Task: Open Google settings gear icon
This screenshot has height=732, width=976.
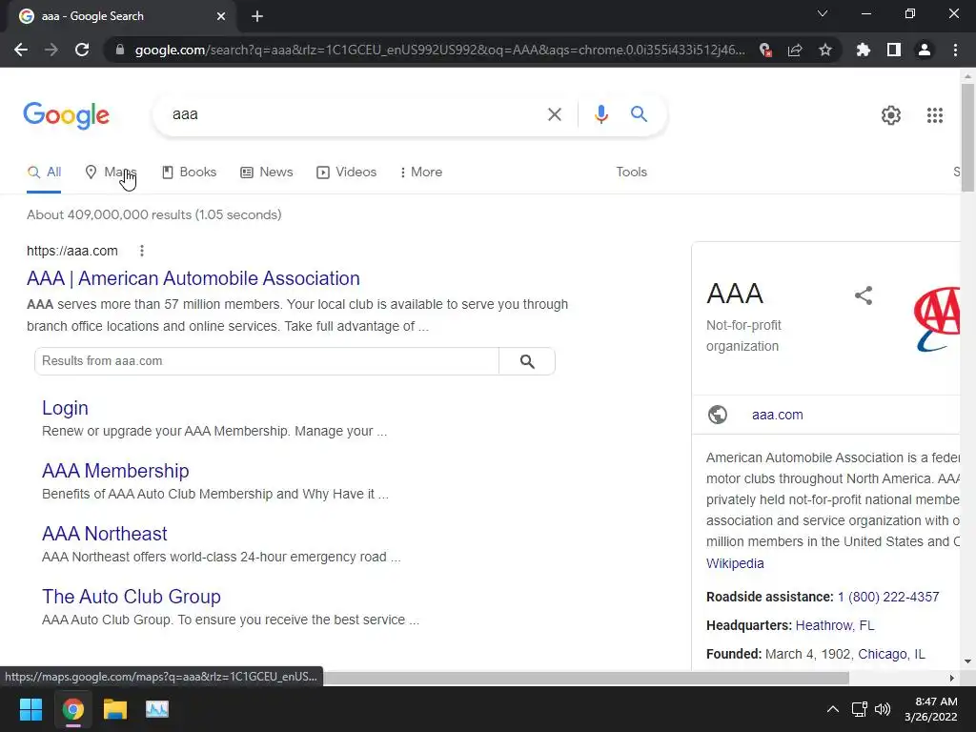Action: click(891, 115)
